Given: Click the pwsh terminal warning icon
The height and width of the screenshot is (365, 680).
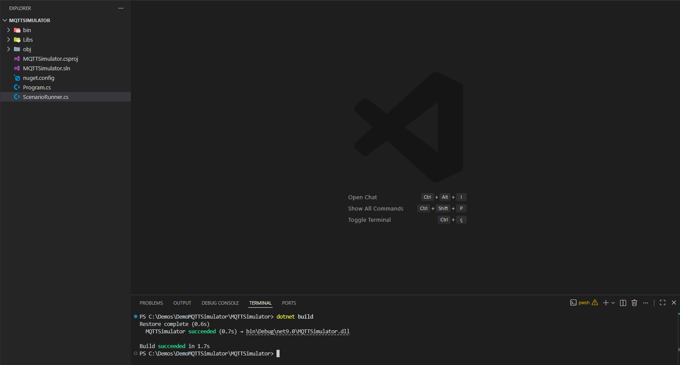Looking at the screenshot, I should tap(595, 303).
